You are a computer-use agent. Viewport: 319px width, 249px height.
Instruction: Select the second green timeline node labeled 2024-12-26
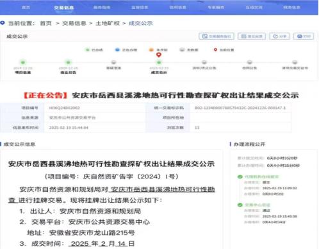click(x=68, y=62)
